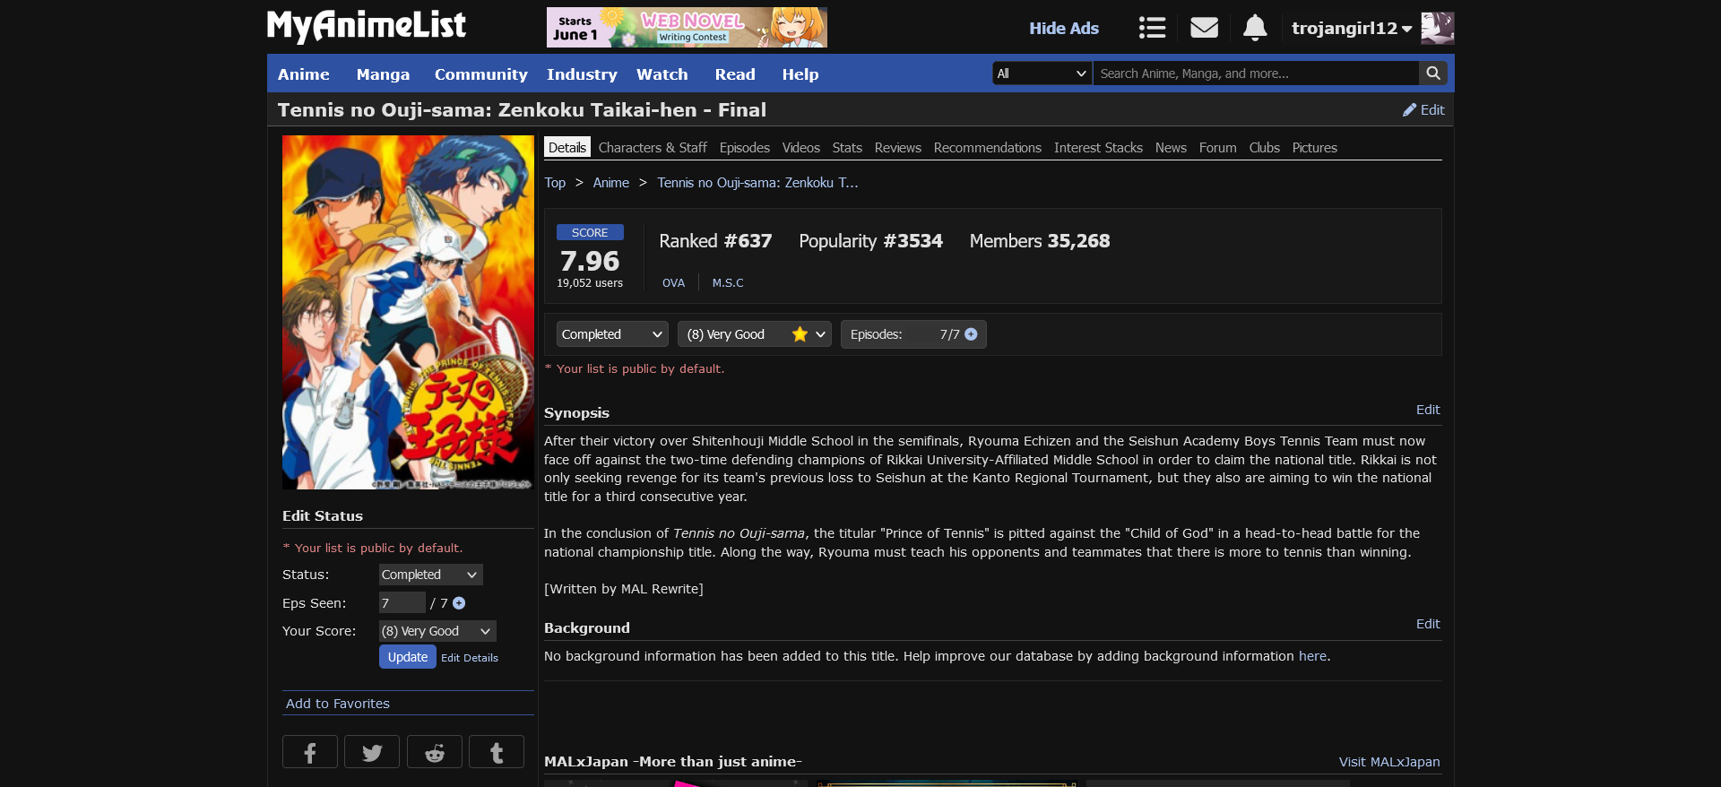This screenshot has height=787, width=1721.
Task: Switch to the Videos tab
Action: coord(801,148)
